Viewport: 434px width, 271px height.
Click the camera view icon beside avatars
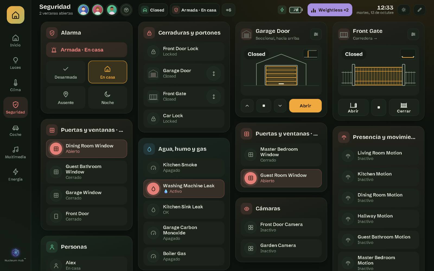pos(126,10)
